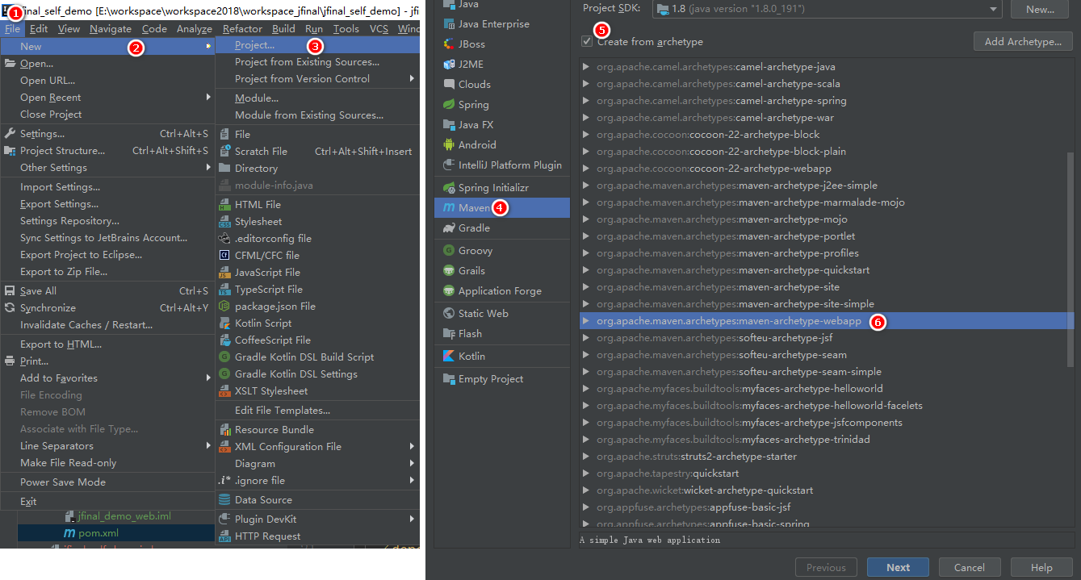Viewport: 1081px width, 580px height.
Task: Click the JBoss icon in project types
Action: pos(449,44)
